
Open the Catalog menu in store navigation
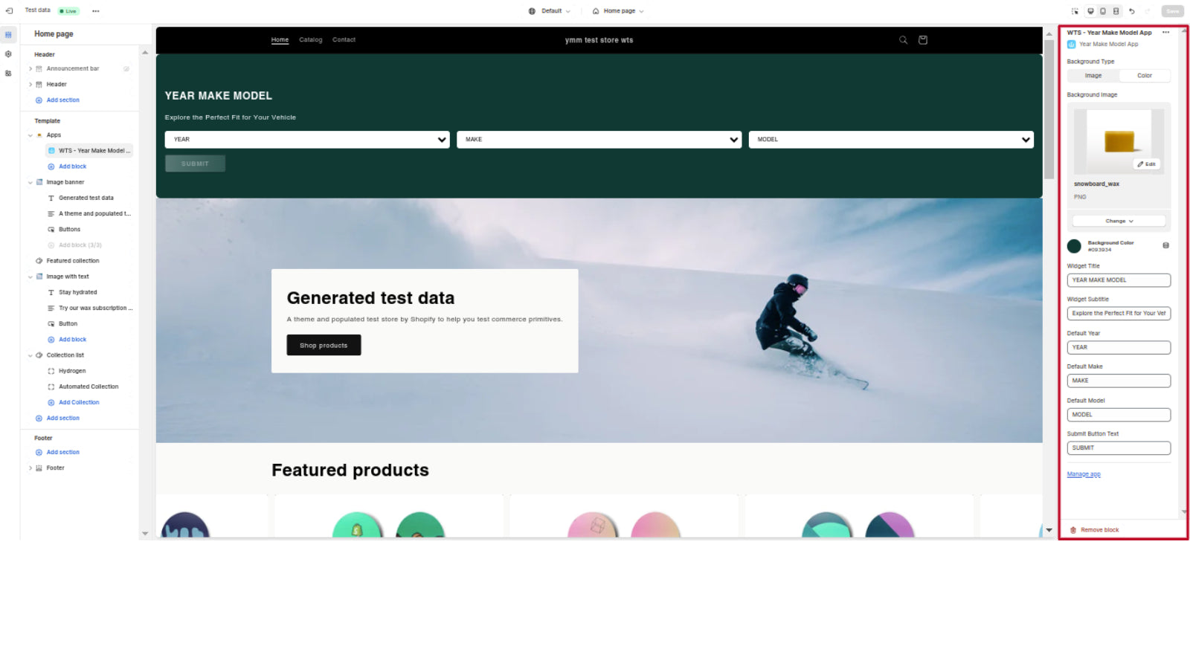click(310, 39)
